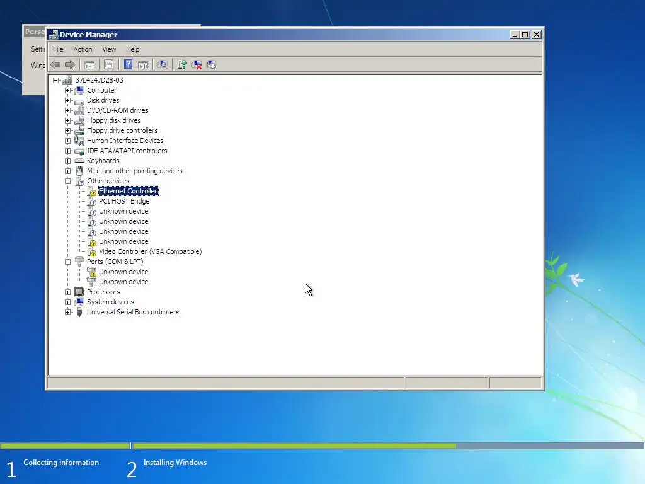The height and width of the screenshot is (484, 645).
Task: Select Video Controller (VGA Compatible) entry
Action: click(150, 251)
